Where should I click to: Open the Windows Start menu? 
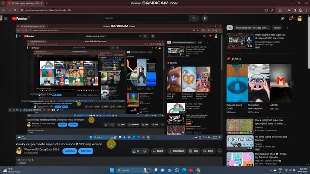112,170
